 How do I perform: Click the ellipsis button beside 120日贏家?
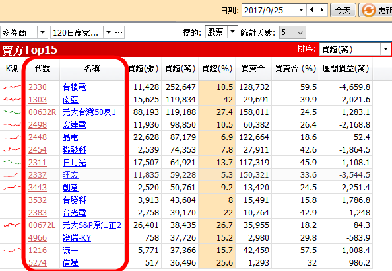pyautogui.click(x=119, y=32)
